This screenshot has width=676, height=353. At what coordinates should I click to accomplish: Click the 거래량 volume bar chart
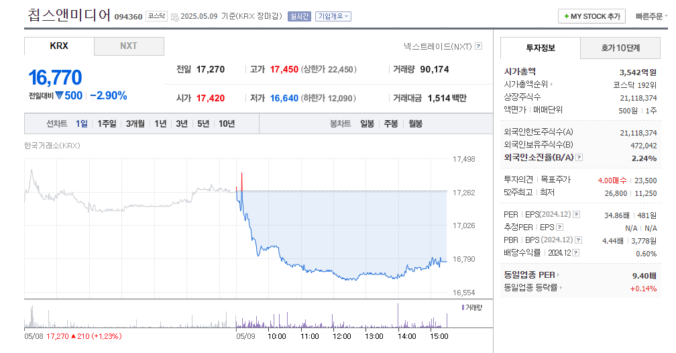coord(236,316)
